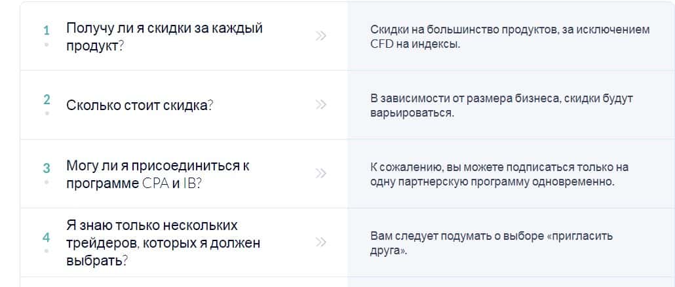Open the question "Я знаю только нескольких трейдеров"
The width and height of the screenshot is (675, 287).
point(163,242)
